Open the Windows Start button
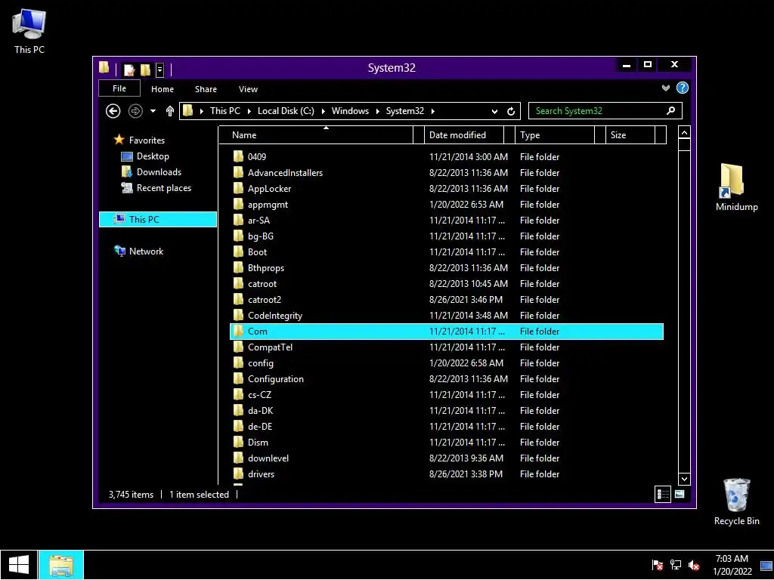774x580 pixels. (19, 565)
